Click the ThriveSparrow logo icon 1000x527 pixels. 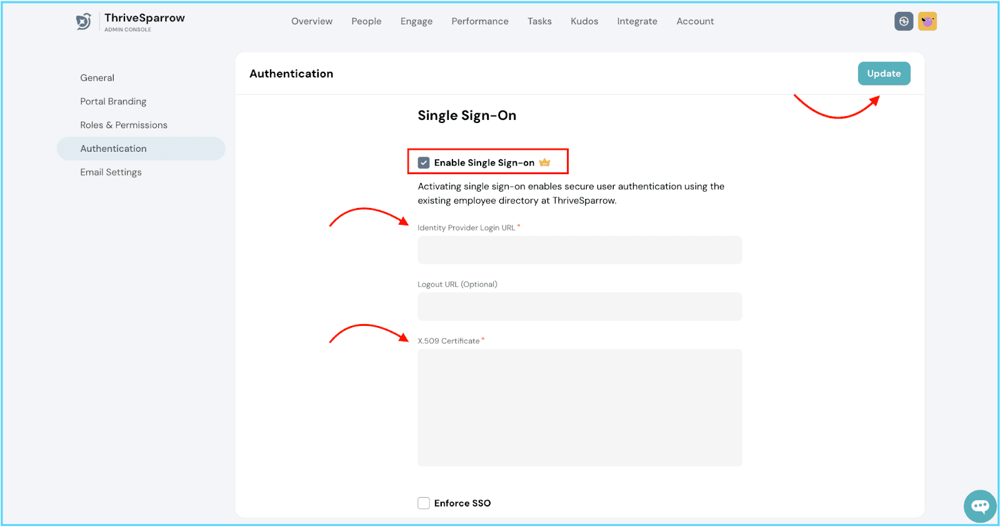(x=84, y=22)
